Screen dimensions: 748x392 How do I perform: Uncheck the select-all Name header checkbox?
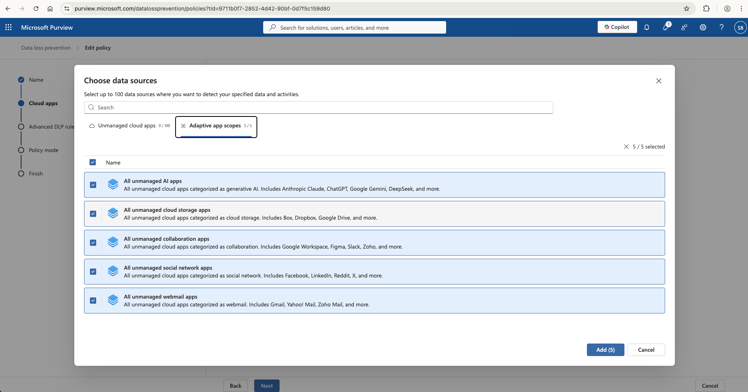[x=93, y=162]
